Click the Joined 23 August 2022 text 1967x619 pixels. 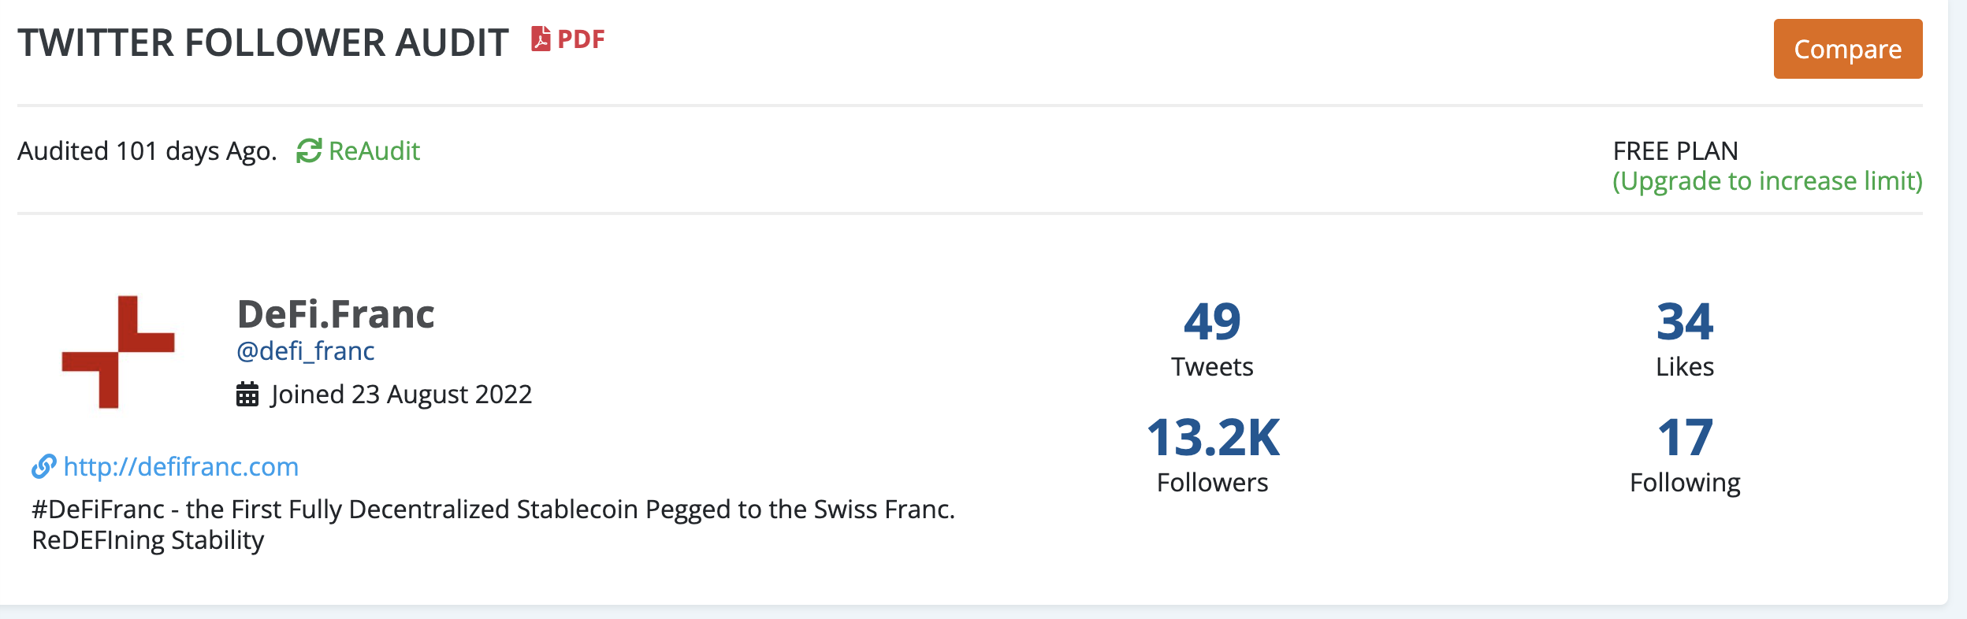click(x=401, y=394)
